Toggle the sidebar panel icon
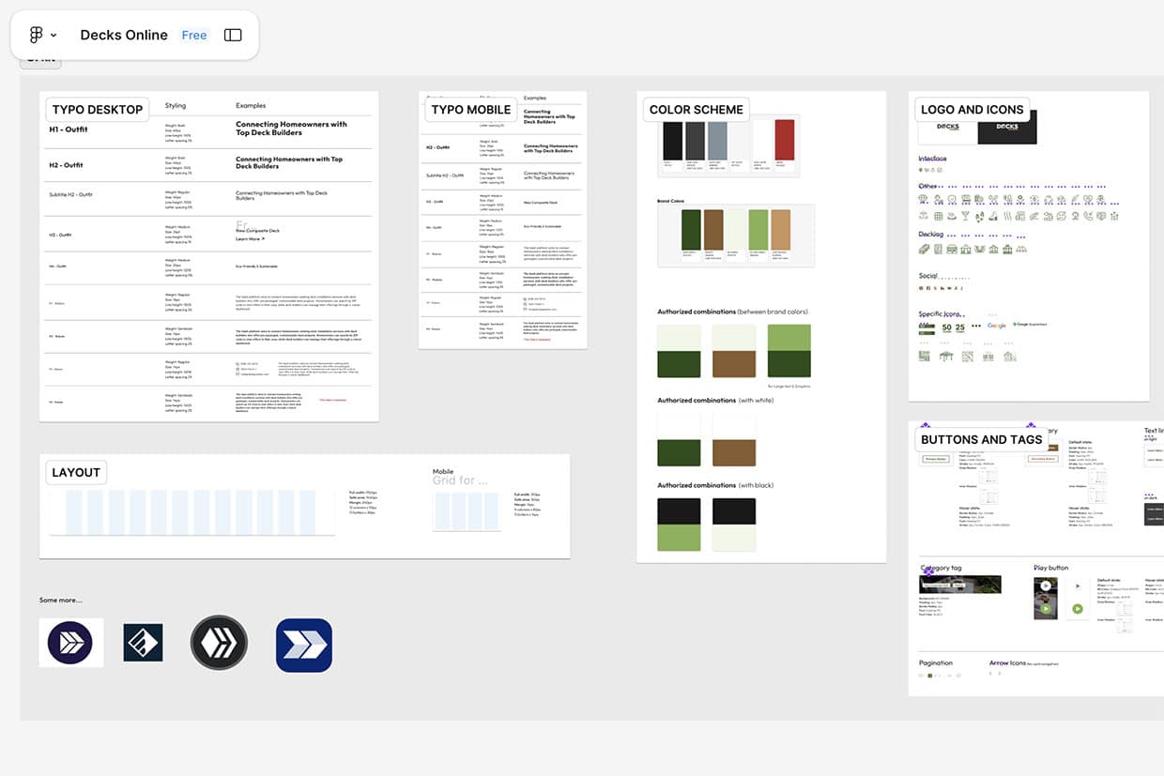Screen dimensions: 1164x776 pos(233,35)
